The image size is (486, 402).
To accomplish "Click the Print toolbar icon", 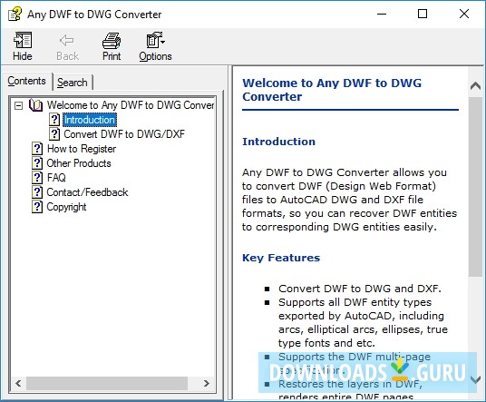I will [x=112, y=40].
